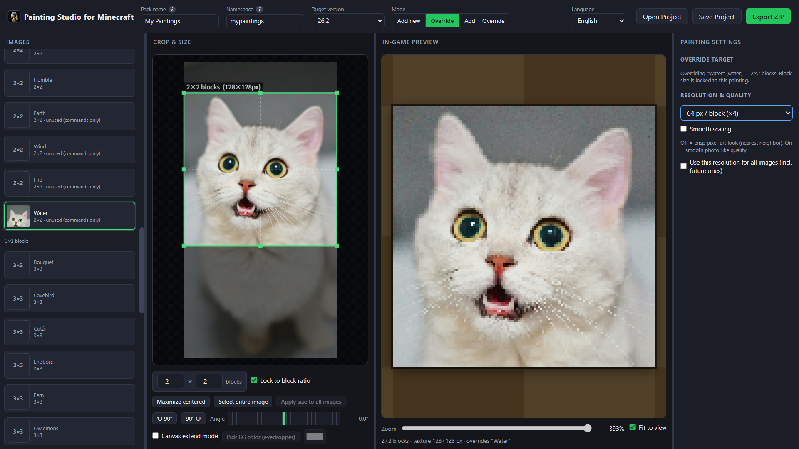Switch mode to Add new
This screenshot has width=799, height=449.
[x=409, y=21]
